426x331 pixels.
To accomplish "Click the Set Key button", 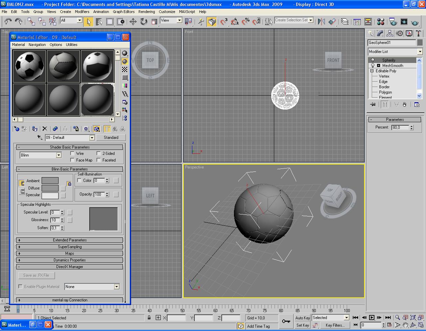I will click(x=303, y=325).
